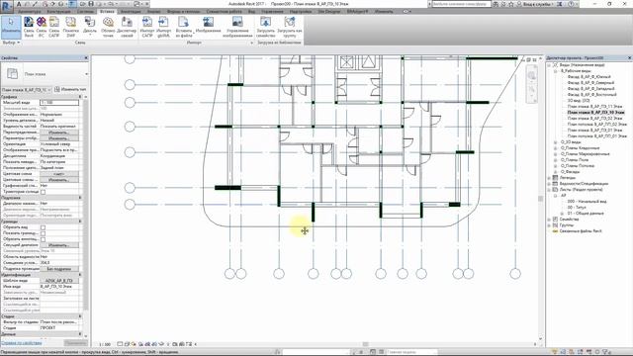Collapse the Underlay (Подложка) properties section
This screenshot has width=633, height=356.
[80, 198]
